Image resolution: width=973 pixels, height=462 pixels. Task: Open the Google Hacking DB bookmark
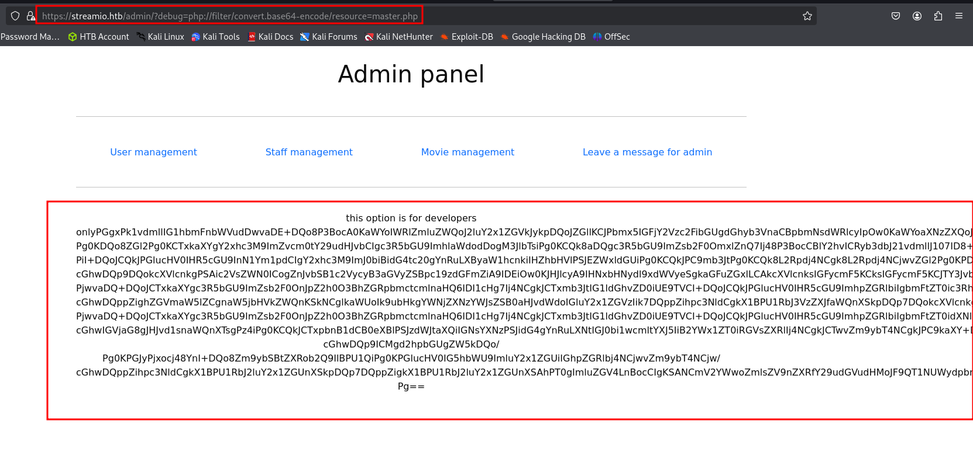(543, 37)
